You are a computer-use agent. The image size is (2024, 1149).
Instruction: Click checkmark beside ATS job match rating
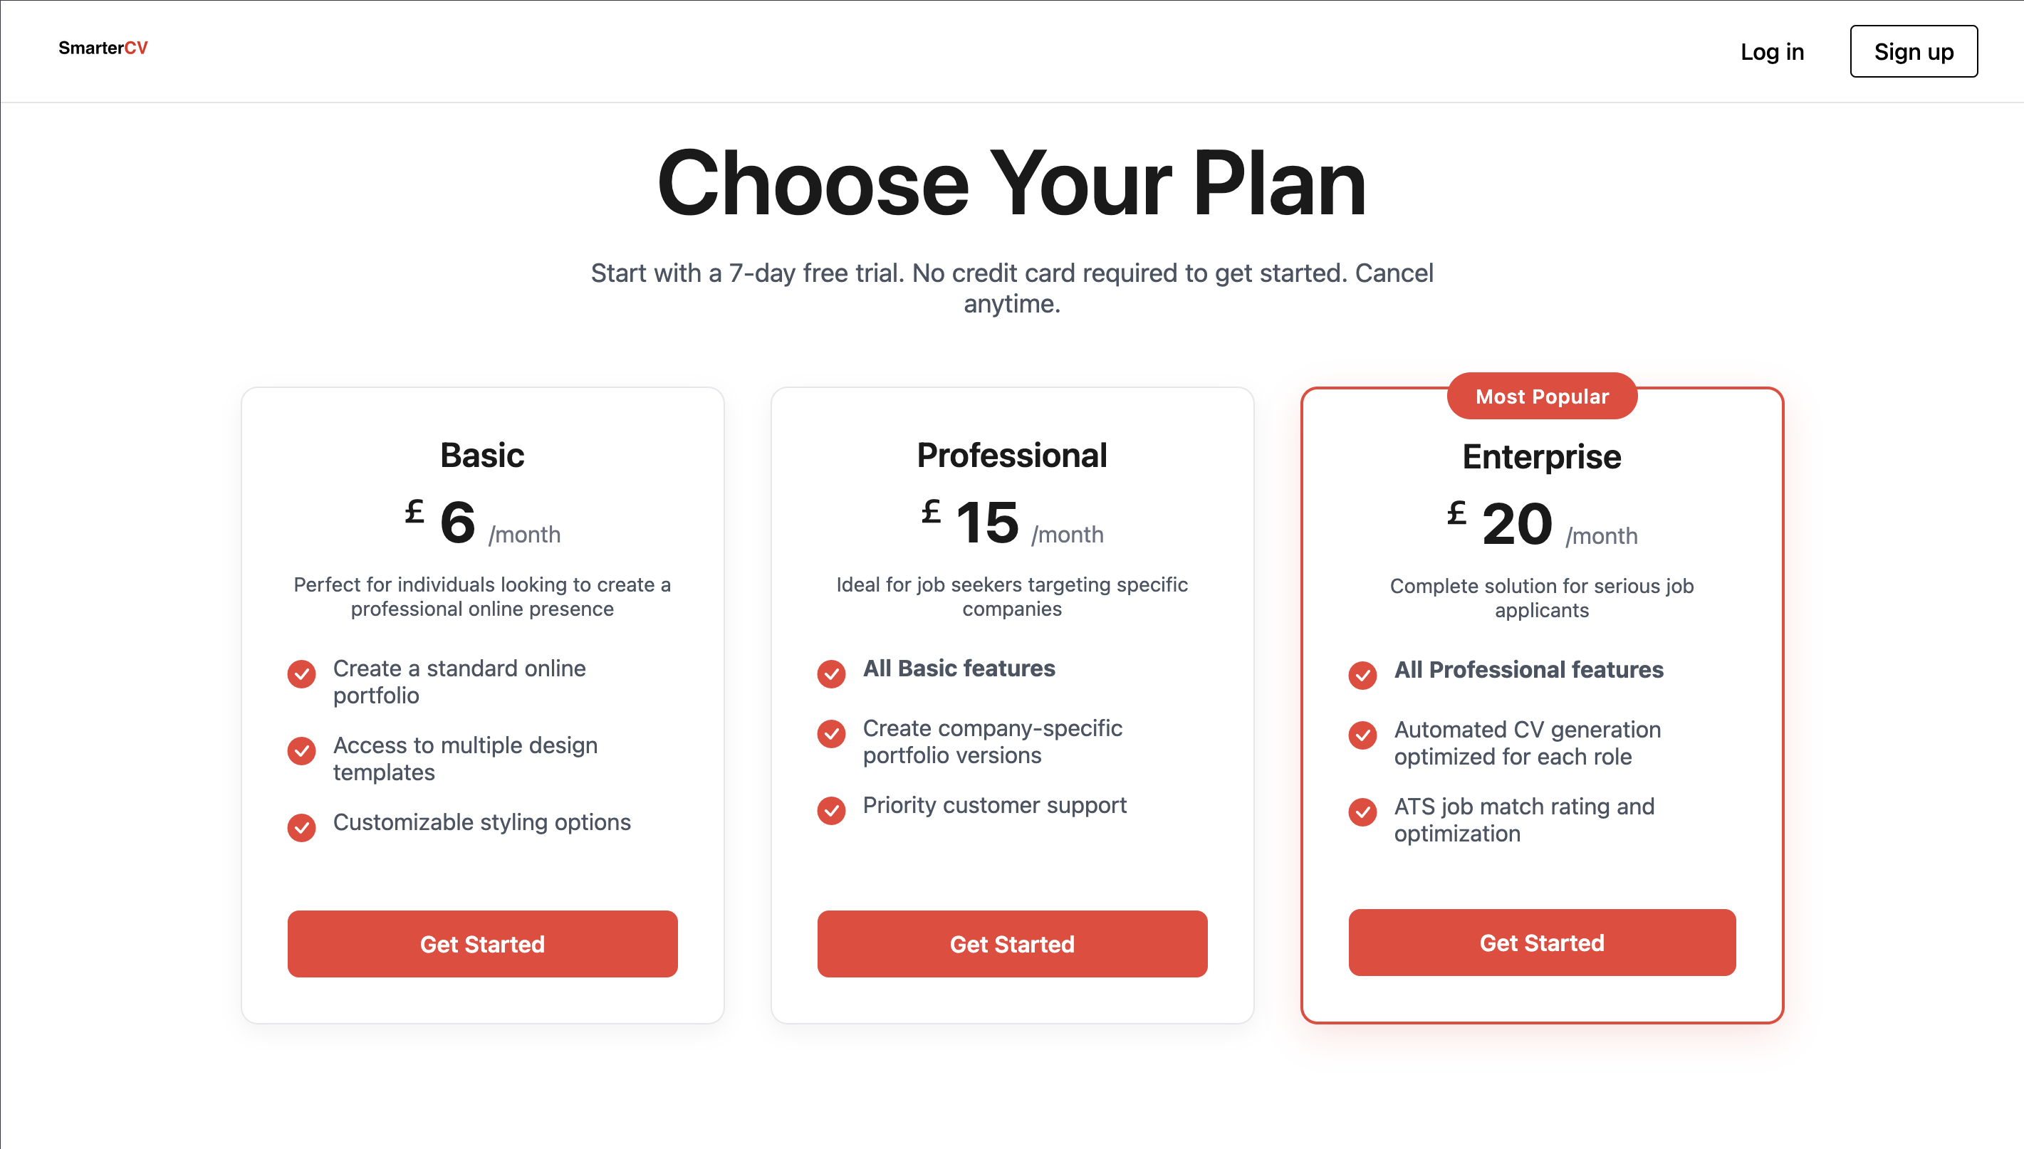1362,812
